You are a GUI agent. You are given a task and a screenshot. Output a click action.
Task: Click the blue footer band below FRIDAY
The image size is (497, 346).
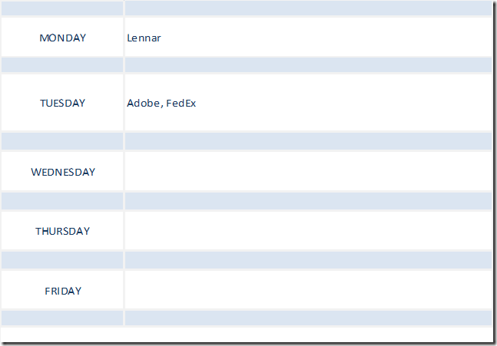pos(62,318)
